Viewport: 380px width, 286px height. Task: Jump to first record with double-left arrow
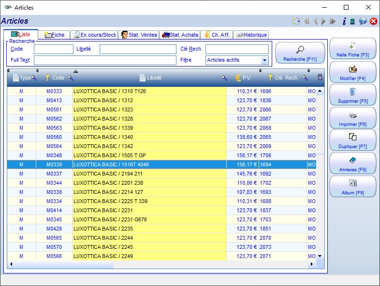click(x=307, y=21)
